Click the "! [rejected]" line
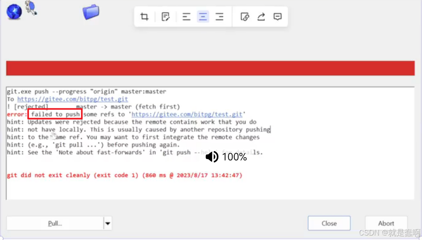The height and width of the screenshot is (240, 422). [x=94, y=107]
